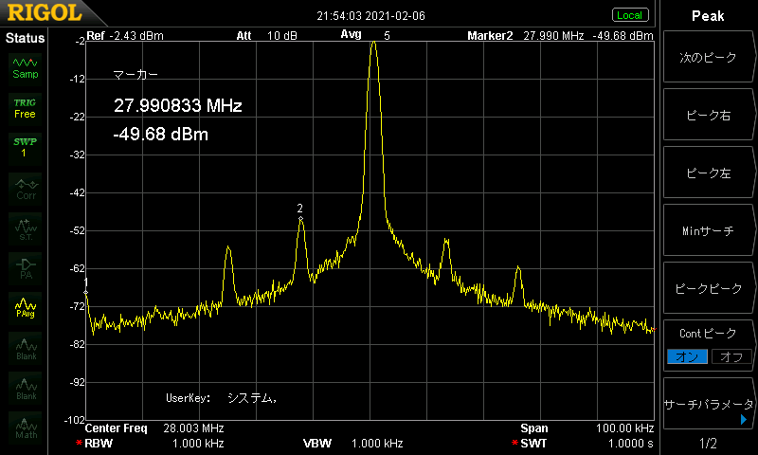Select the first Blank trace icon
This screenshot has height=455, width=758.
tap(26, 348)
